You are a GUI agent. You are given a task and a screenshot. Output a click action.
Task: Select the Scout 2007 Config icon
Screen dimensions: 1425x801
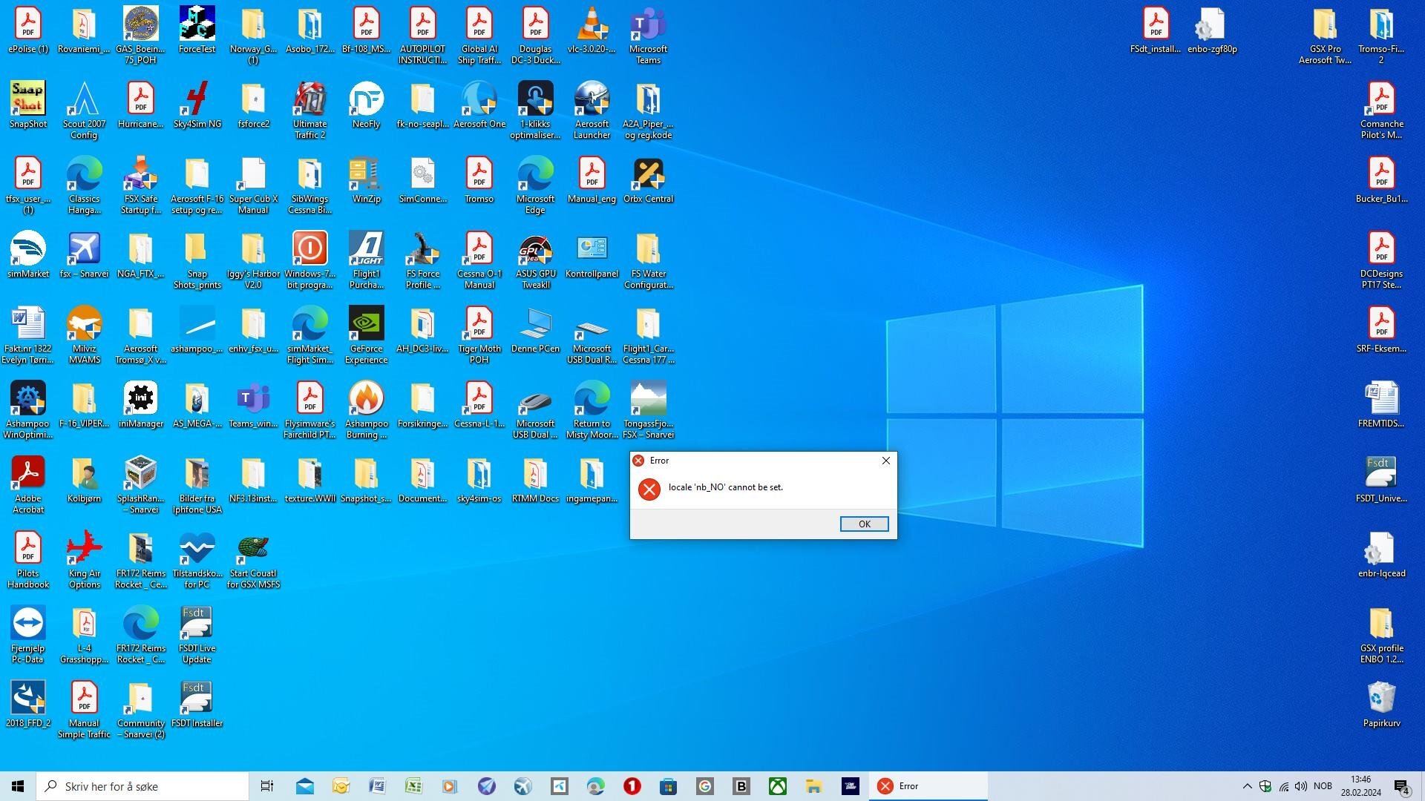(x=84, y=111)
